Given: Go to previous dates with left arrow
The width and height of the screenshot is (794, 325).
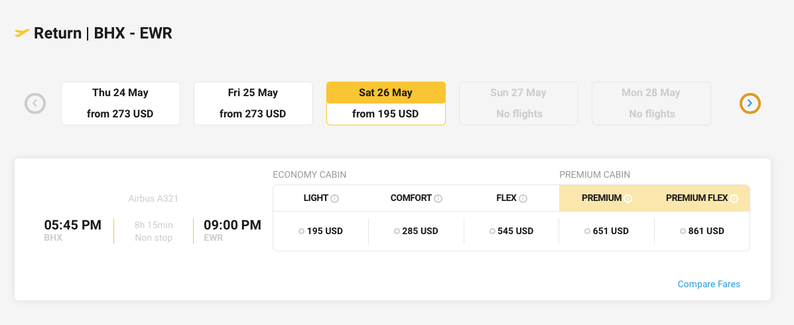Looking at the screenshot, I should (x=35, y=103).
